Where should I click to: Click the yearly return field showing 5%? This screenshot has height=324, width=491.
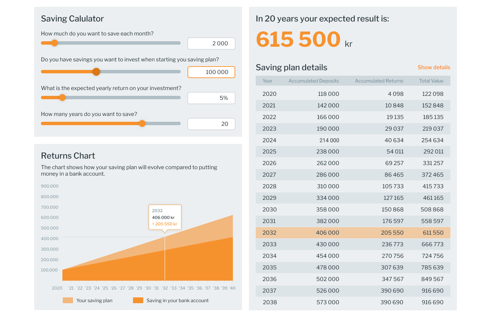pos(211,98)
